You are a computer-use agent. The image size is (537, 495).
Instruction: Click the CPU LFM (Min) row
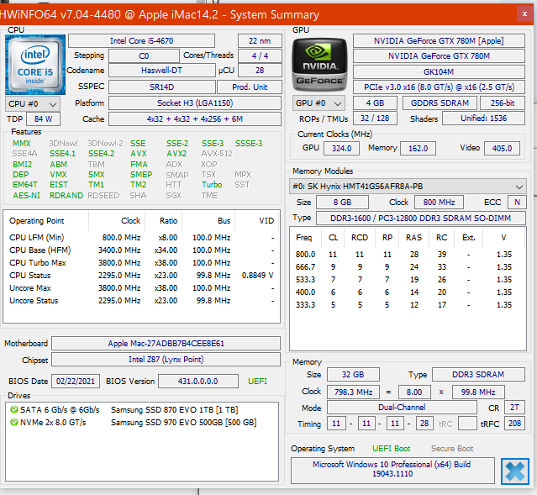pos(141,237)
